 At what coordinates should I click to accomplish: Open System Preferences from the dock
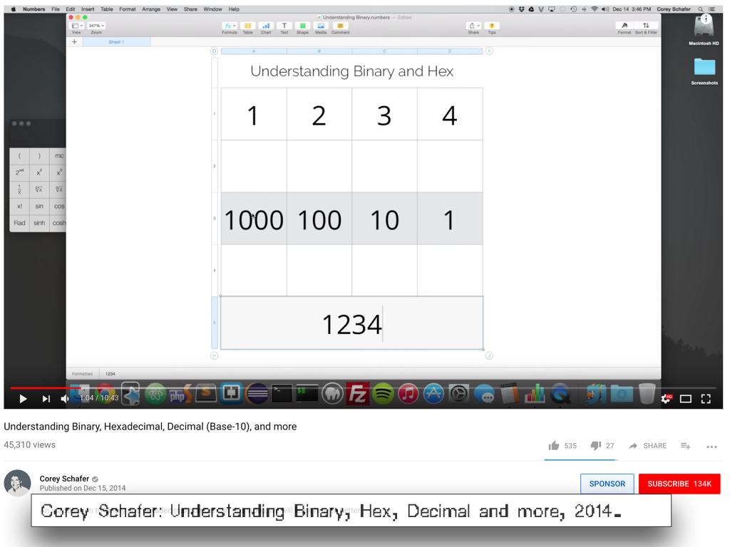point(458,395)
